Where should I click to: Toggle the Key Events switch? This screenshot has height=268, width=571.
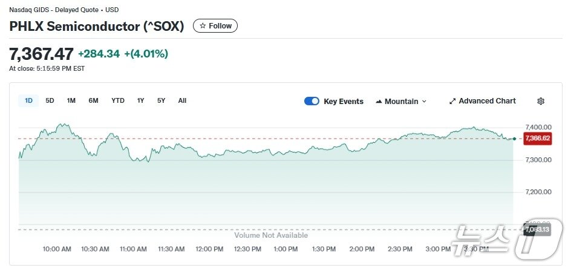[312, 101]
